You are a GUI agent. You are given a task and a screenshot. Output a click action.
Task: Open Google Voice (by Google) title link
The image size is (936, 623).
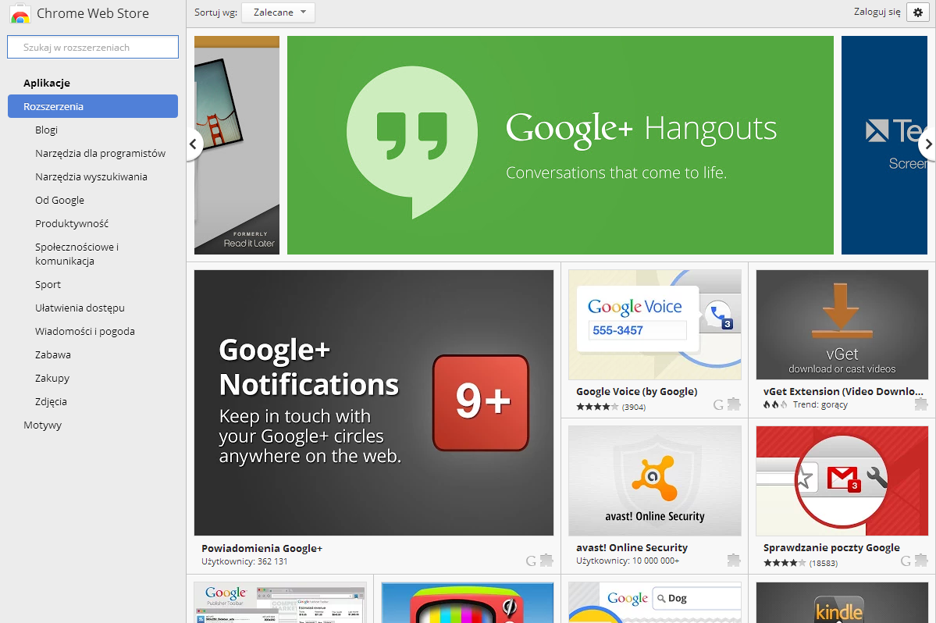coord(636,391)
